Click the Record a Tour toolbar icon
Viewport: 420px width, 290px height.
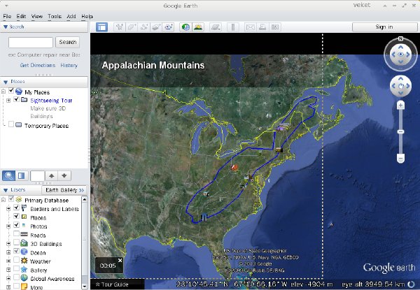point(169,27)
